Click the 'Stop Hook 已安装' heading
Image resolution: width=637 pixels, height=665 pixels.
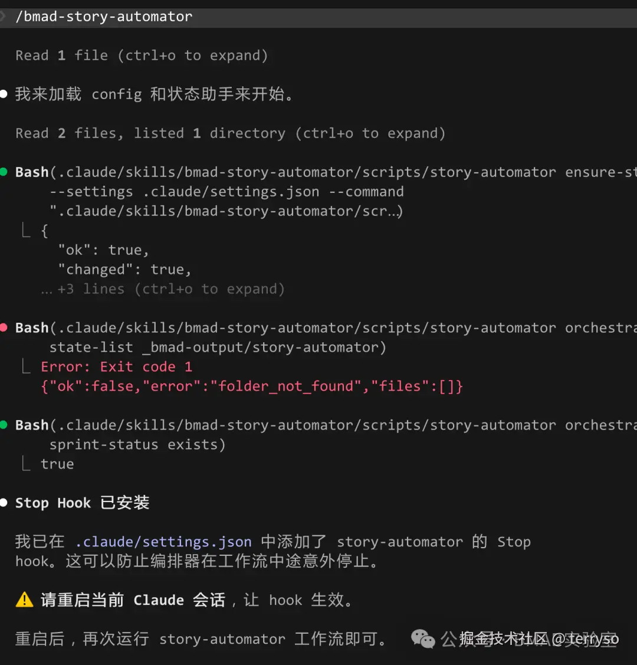pyautogui.click(x=82, y=503)
